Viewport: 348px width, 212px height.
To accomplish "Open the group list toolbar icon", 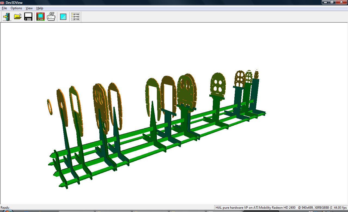I will pyautogui.click(x=75, y=17).
